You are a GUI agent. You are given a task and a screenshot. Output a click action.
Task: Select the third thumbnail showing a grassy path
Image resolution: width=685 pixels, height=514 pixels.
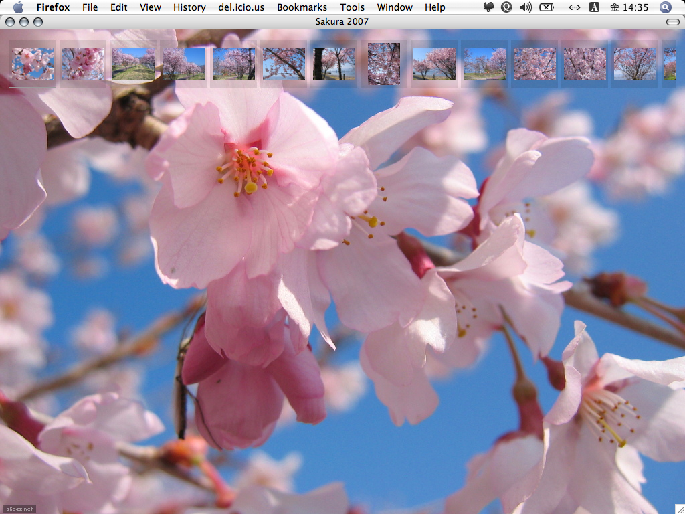(x=133, y=64)
